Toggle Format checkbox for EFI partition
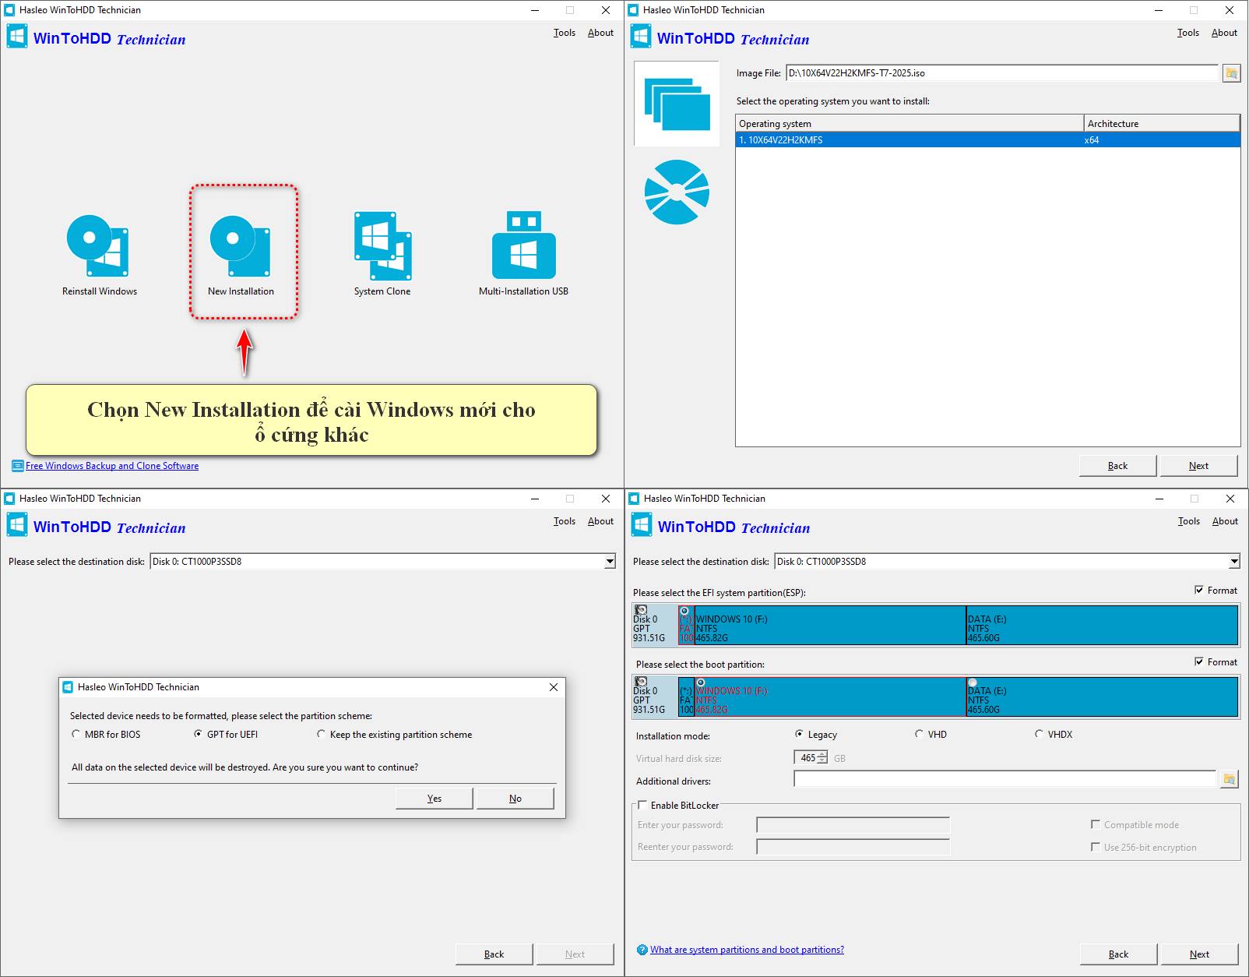 pos(1199,590)
